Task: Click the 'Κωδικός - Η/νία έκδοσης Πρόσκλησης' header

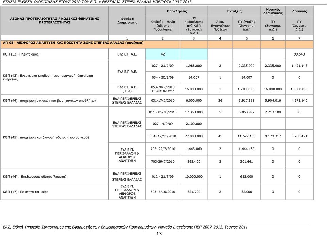Action: (163, 26)
